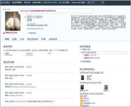The height and width of the screenshot is (107, 131).
Task: Open 馬爹先 name link under colleagues
Action: pyautogui.click(x=106, y=91)
